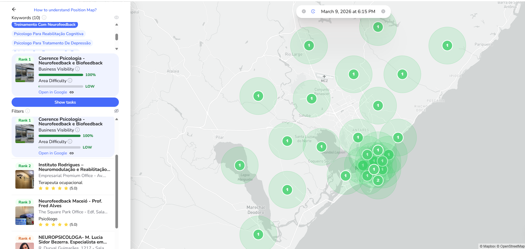Click Business Visibility progress bar above Show tasks

click(x=61, y=75)
